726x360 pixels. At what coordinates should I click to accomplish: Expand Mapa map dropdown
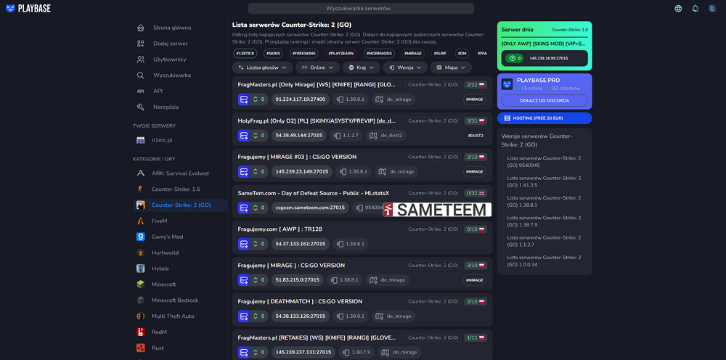point(451,67)
